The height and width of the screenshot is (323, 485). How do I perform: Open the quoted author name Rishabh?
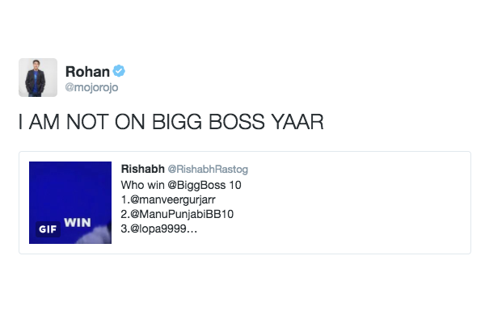(141, 169)
